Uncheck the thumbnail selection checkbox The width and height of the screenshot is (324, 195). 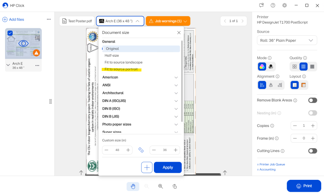[x=10, y=33]
